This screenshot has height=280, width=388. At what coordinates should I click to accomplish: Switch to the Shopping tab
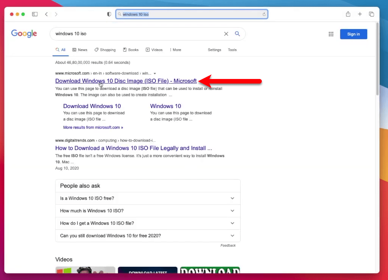point(105,50)
